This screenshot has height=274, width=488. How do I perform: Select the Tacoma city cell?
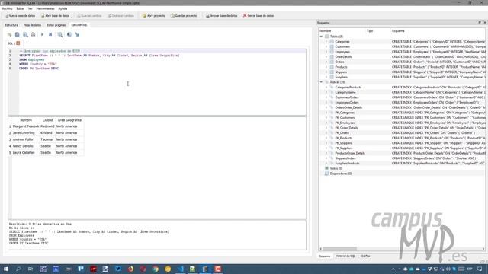click(47, 139)
